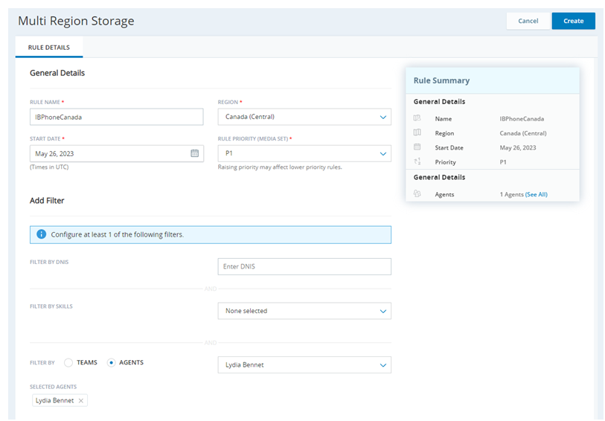Click the info icon in filter notice

click(x=41, y=234)
